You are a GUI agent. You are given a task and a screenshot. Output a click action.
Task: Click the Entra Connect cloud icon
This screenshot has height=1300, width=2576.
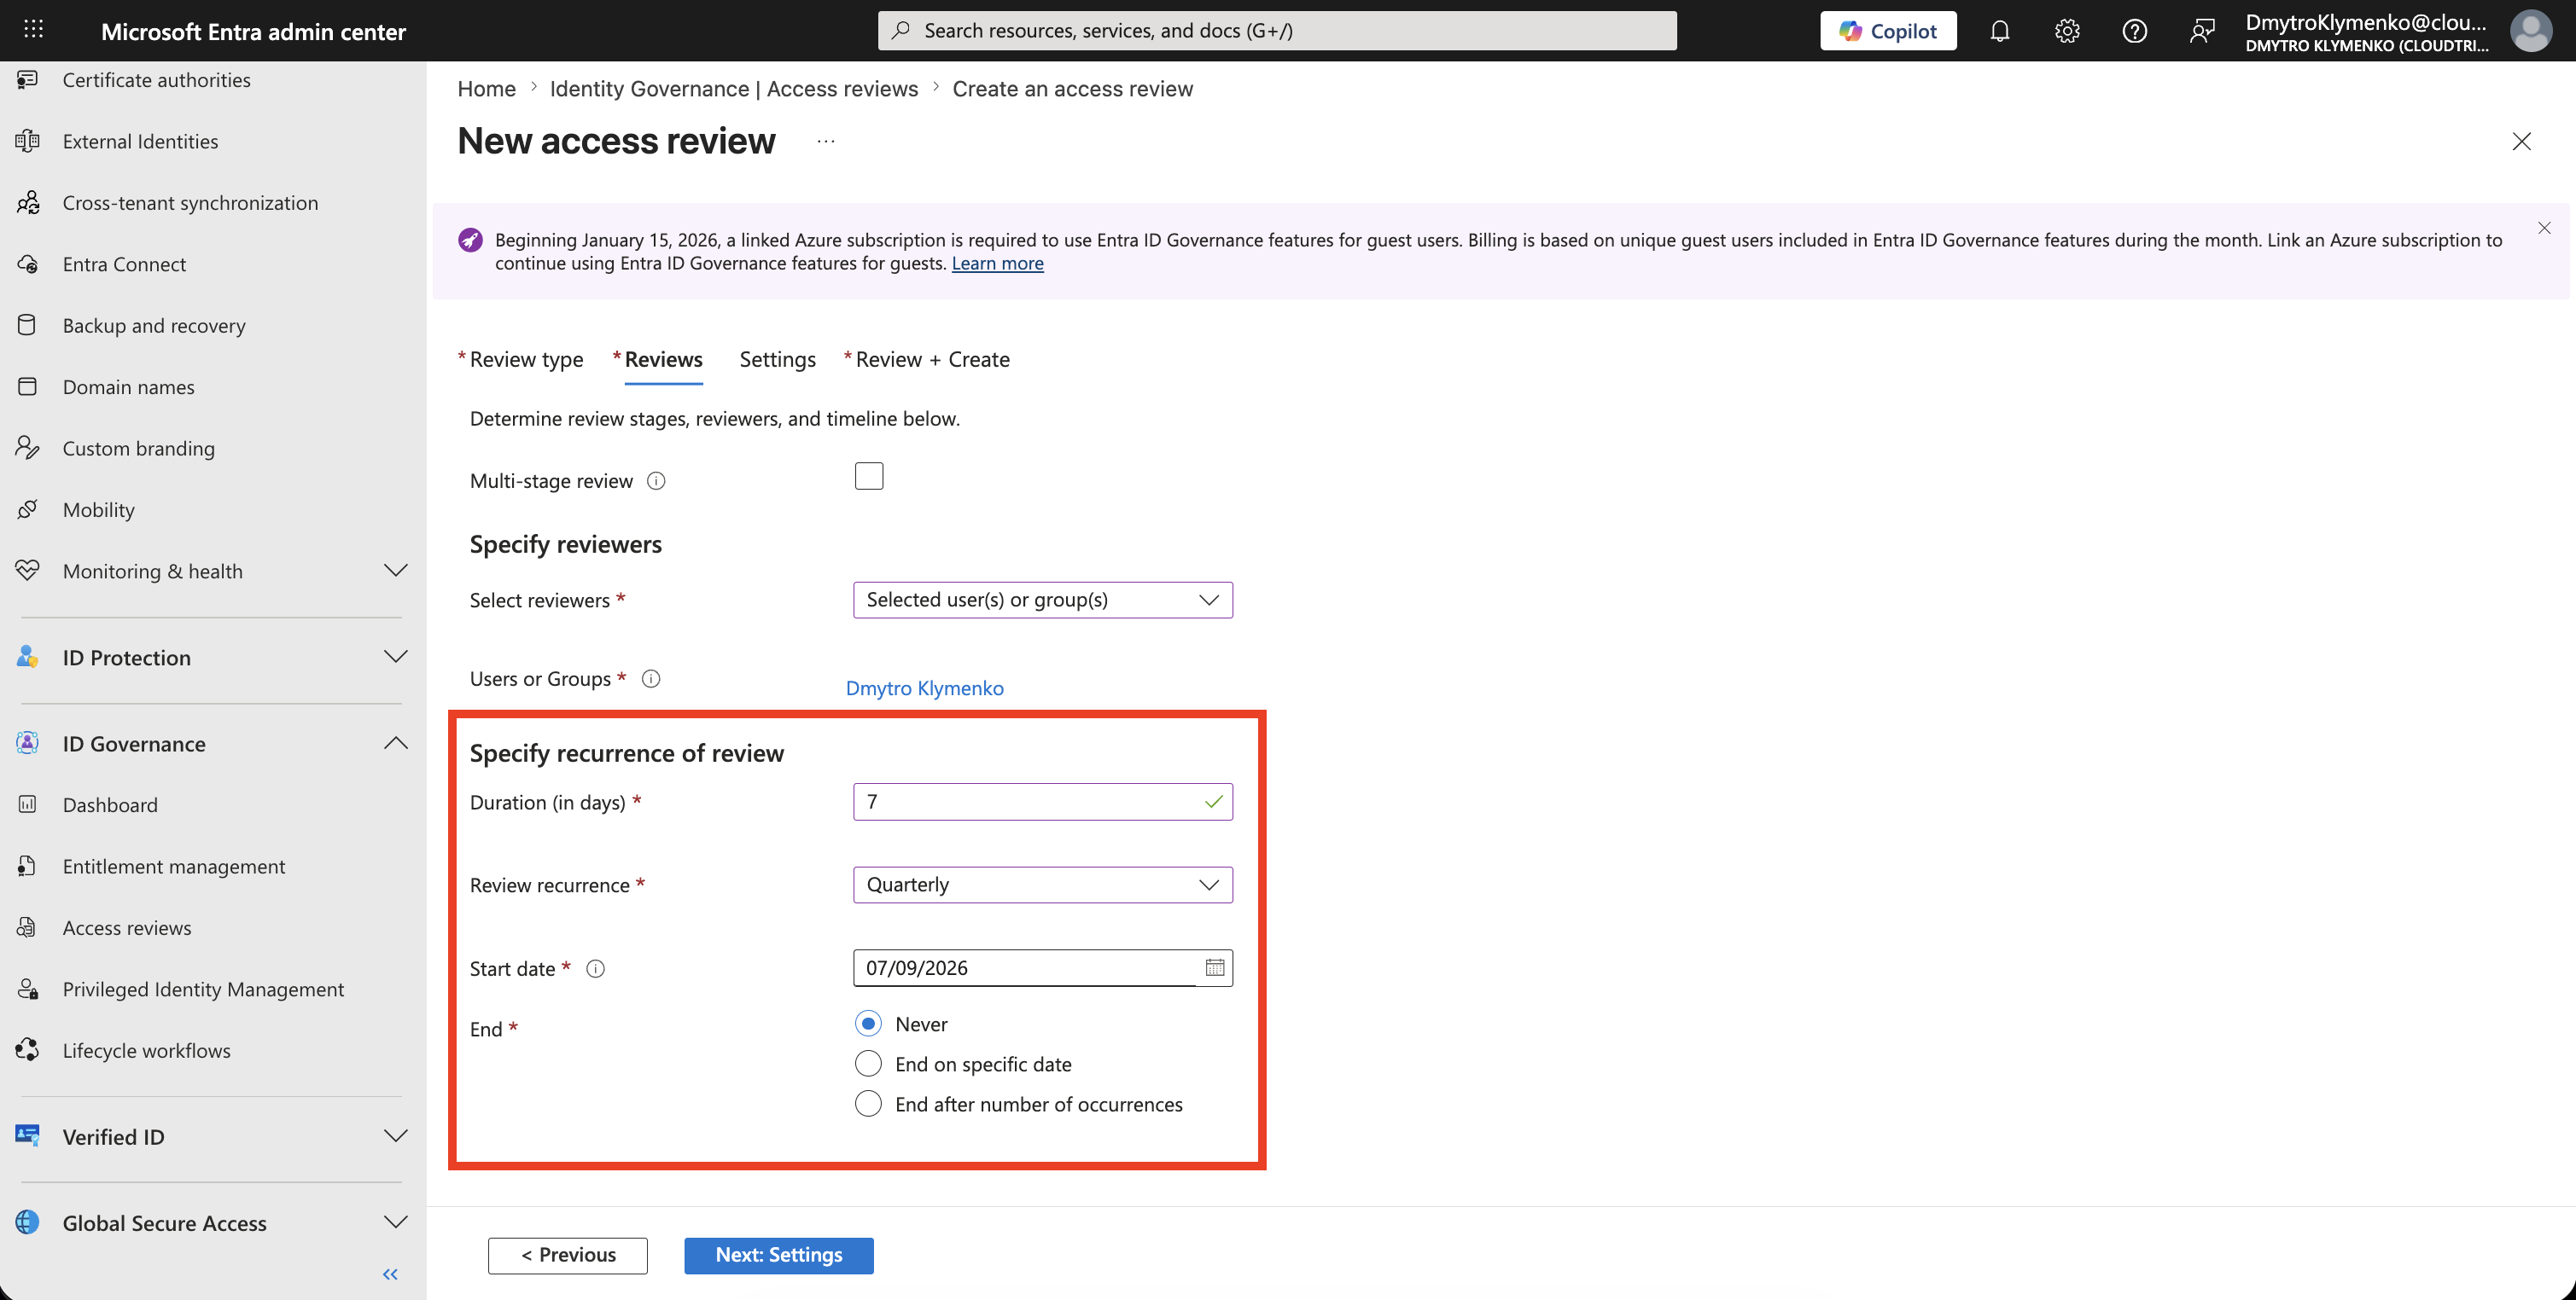tap(28, 264)
